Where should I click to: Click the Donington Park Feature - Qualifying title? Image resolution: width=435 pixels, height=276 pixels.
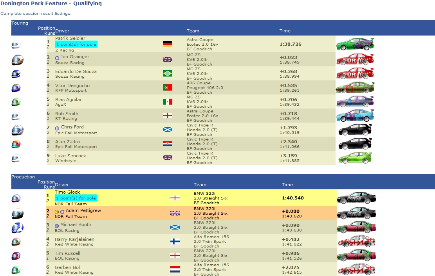pos(51,4)
